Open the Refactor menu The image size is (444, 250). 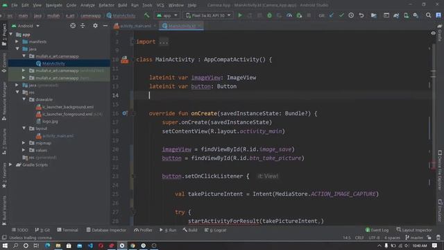click(x=106, y=5)
